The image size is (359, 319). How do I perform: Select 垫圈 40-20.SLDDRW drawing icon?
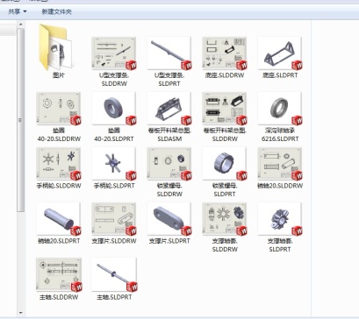click(x=59, y=109)
